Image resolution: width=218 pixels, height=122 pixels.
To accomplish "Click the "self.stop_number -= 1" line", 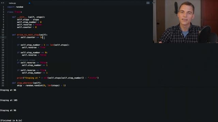I will [x=35, y=73].
